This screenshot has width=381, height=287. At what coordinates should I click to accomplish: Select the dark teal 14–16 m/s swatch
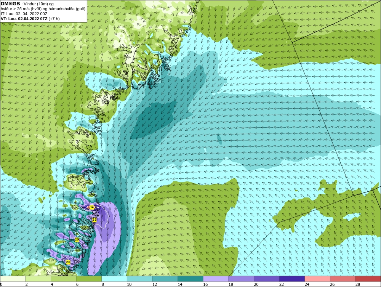point(190,279)
